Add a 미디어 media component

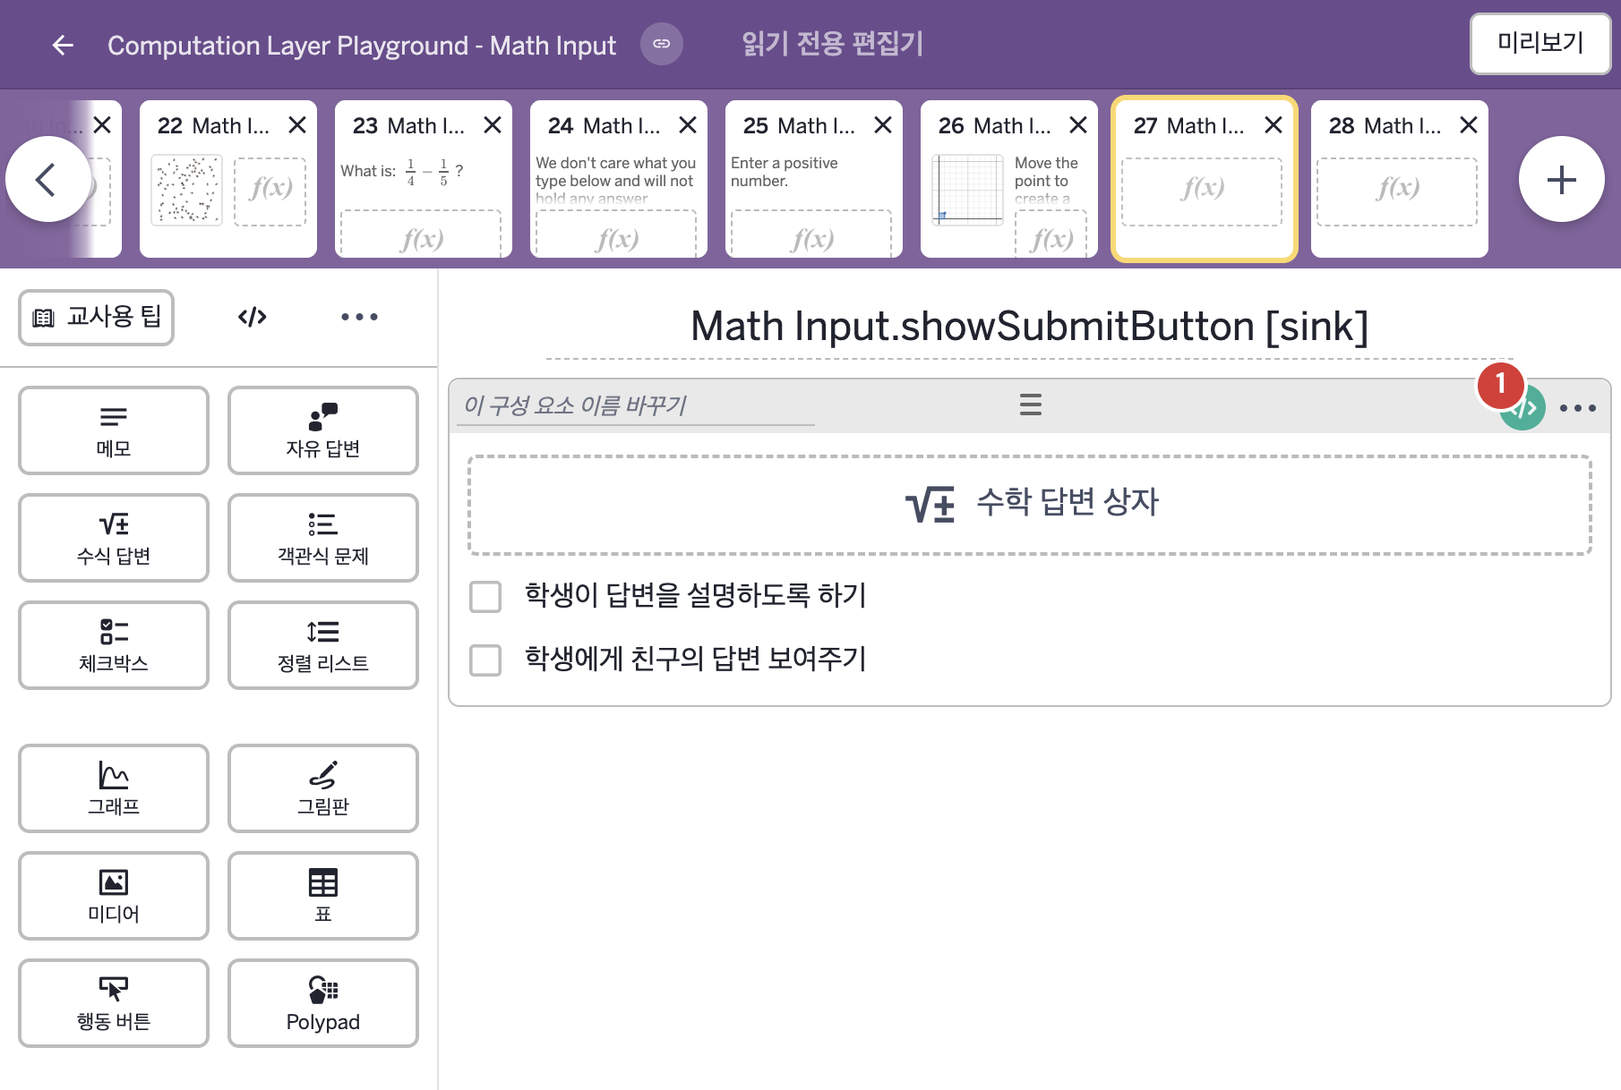114,896
